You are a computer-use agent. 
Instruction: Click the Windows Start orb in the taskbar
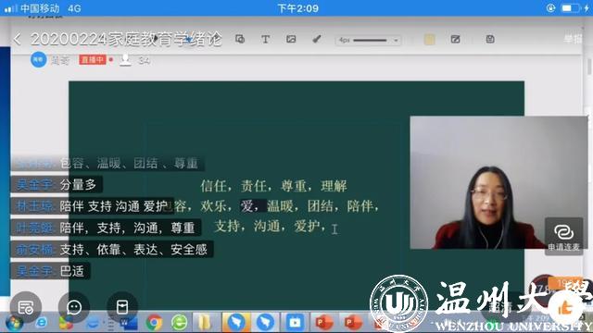tap(15, 324)
